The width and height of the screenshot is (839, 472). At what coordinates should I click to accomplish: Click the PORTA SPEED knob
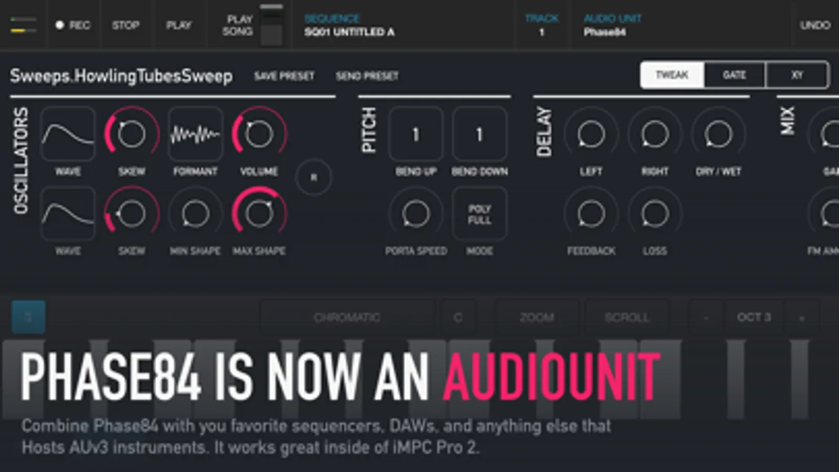pyautogui.click(x=416, y=213)
